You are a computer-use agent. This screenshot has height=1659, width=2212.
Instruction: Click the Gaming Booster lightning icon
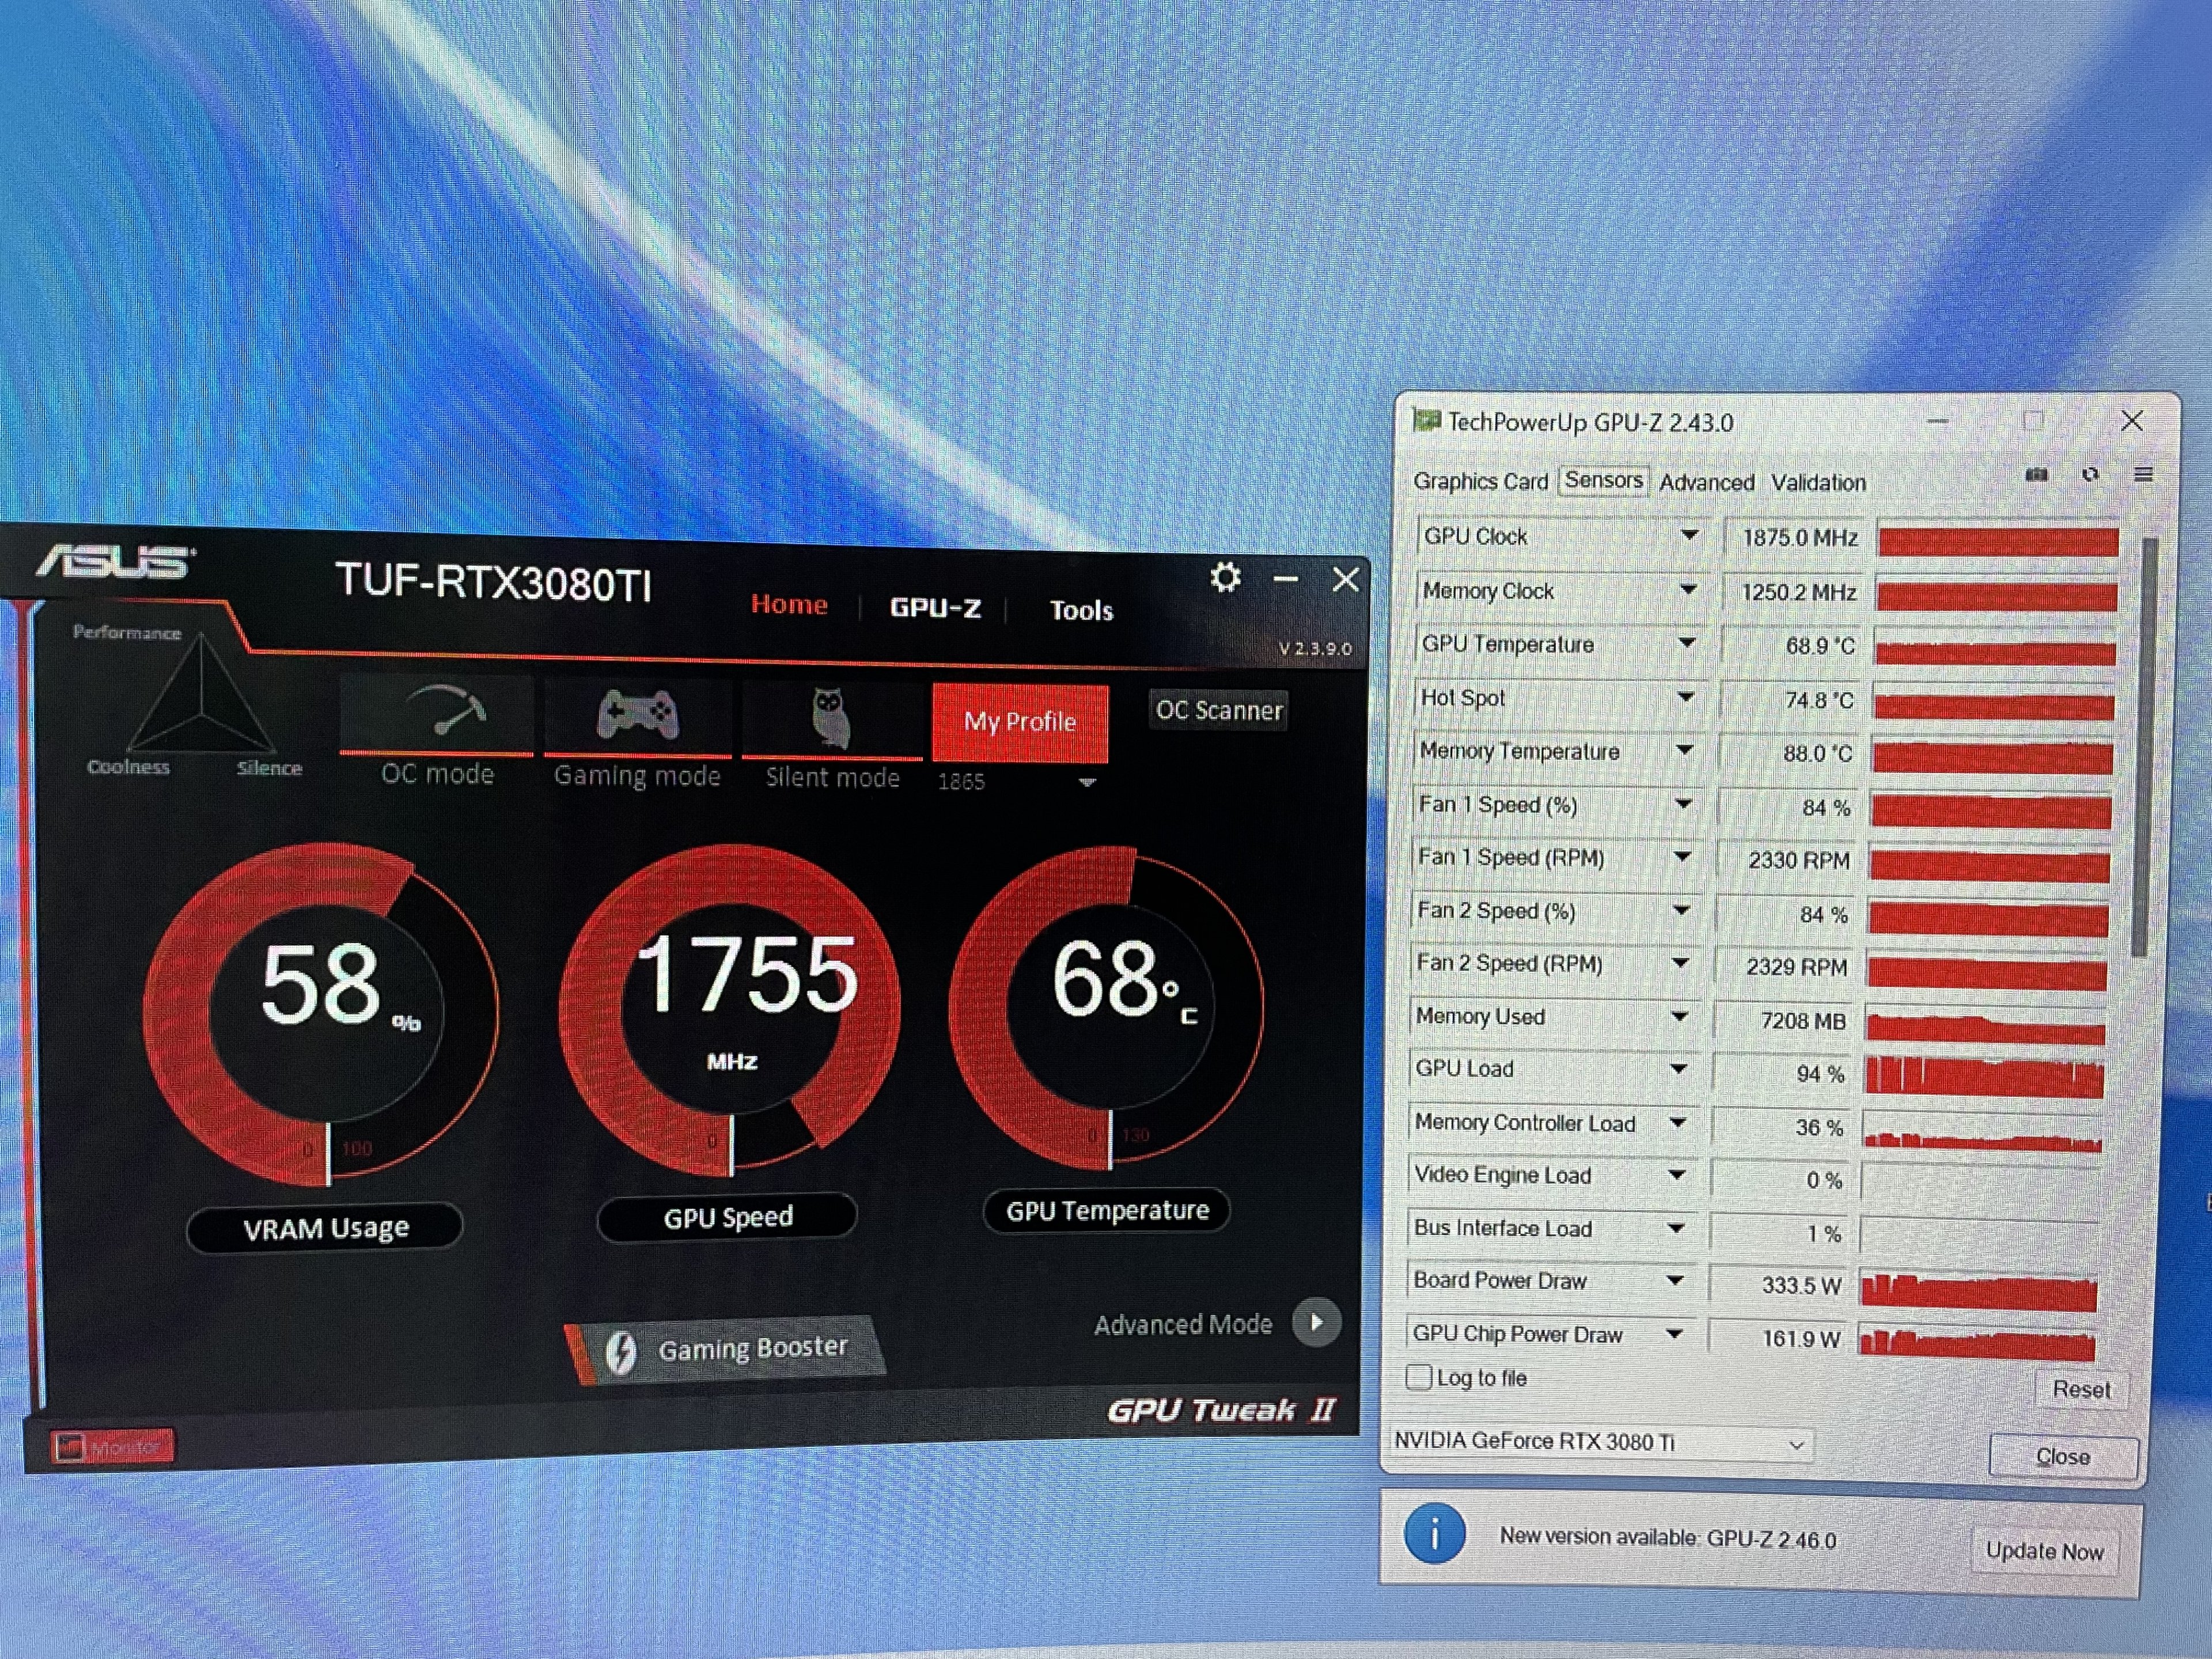tap(621, 1352)
